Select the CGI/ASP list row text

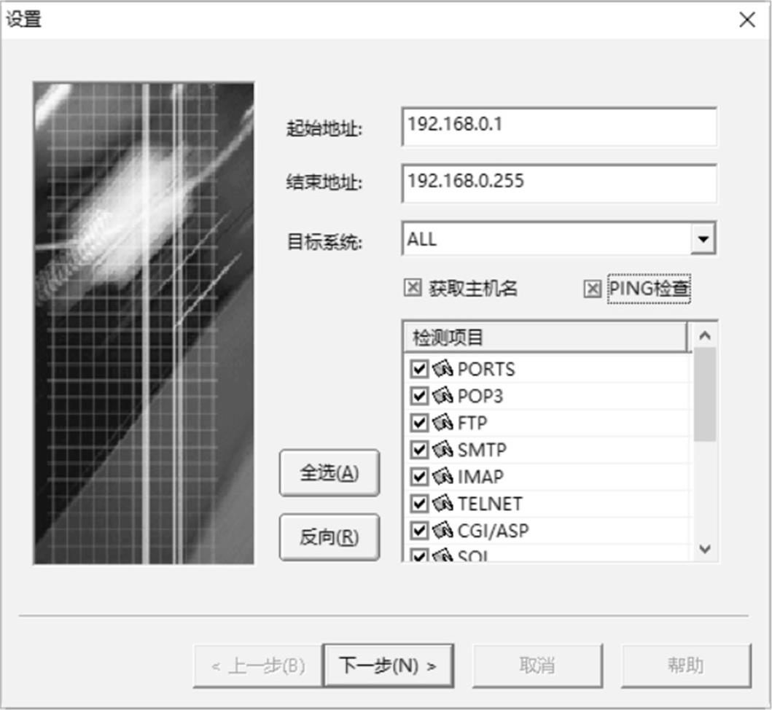point(494,531)
